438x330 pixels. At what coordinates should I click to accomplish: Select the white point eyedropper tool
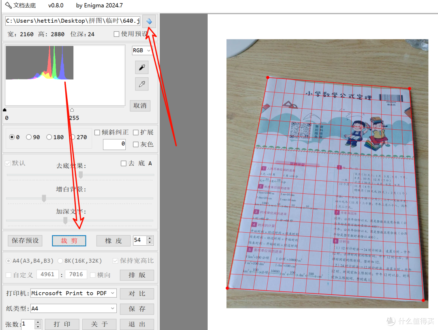pyautogui.click(x=142, y=84)
